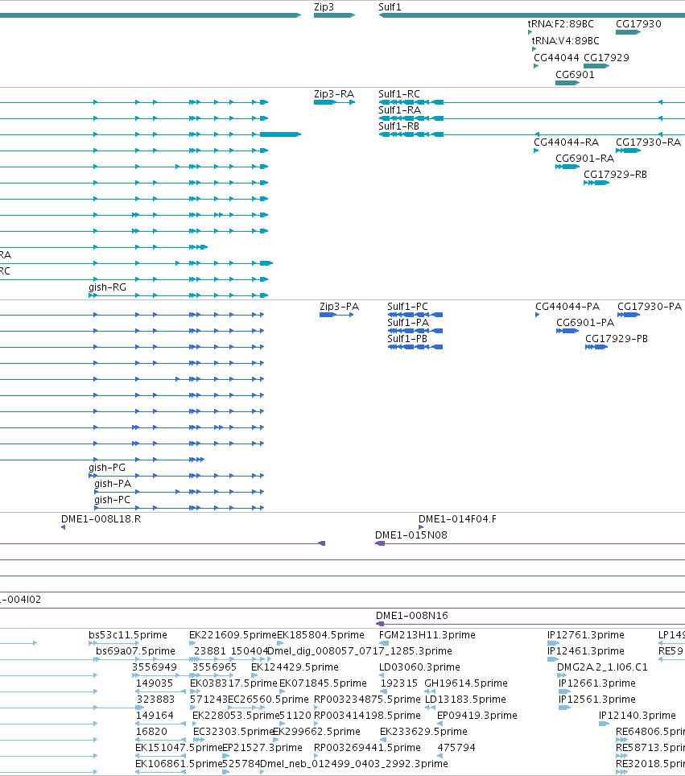685x776 pixels.
Task: Select the DME1-015N08 BAC clone
Action: (530, 543)
